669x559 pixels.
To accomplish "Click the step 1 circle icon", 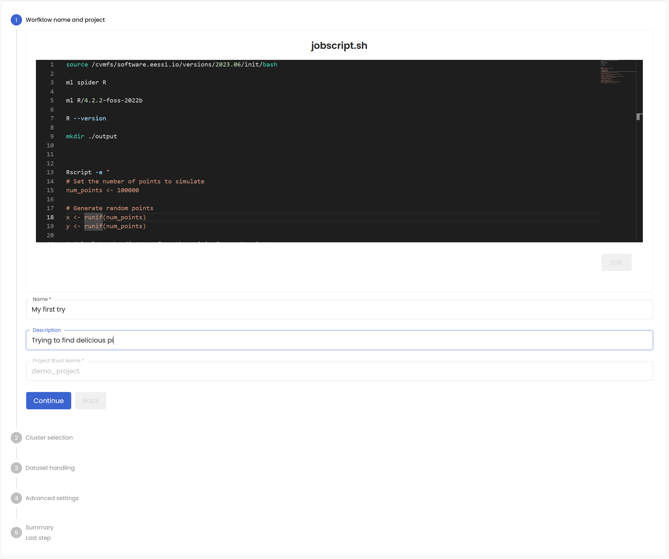I will coord(16,20).
